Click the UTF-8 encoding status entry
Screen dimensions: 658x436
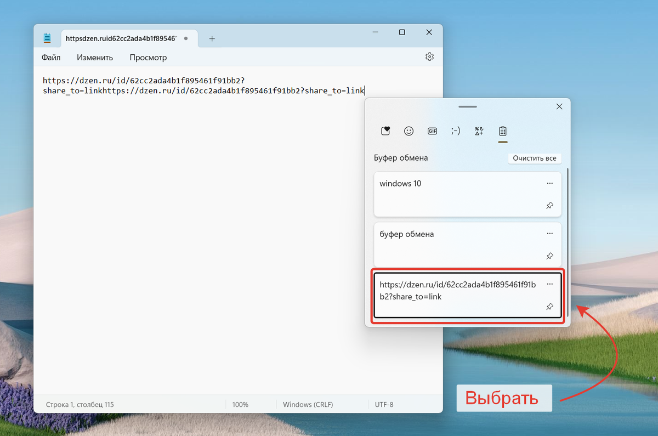(x=384, y=405)
